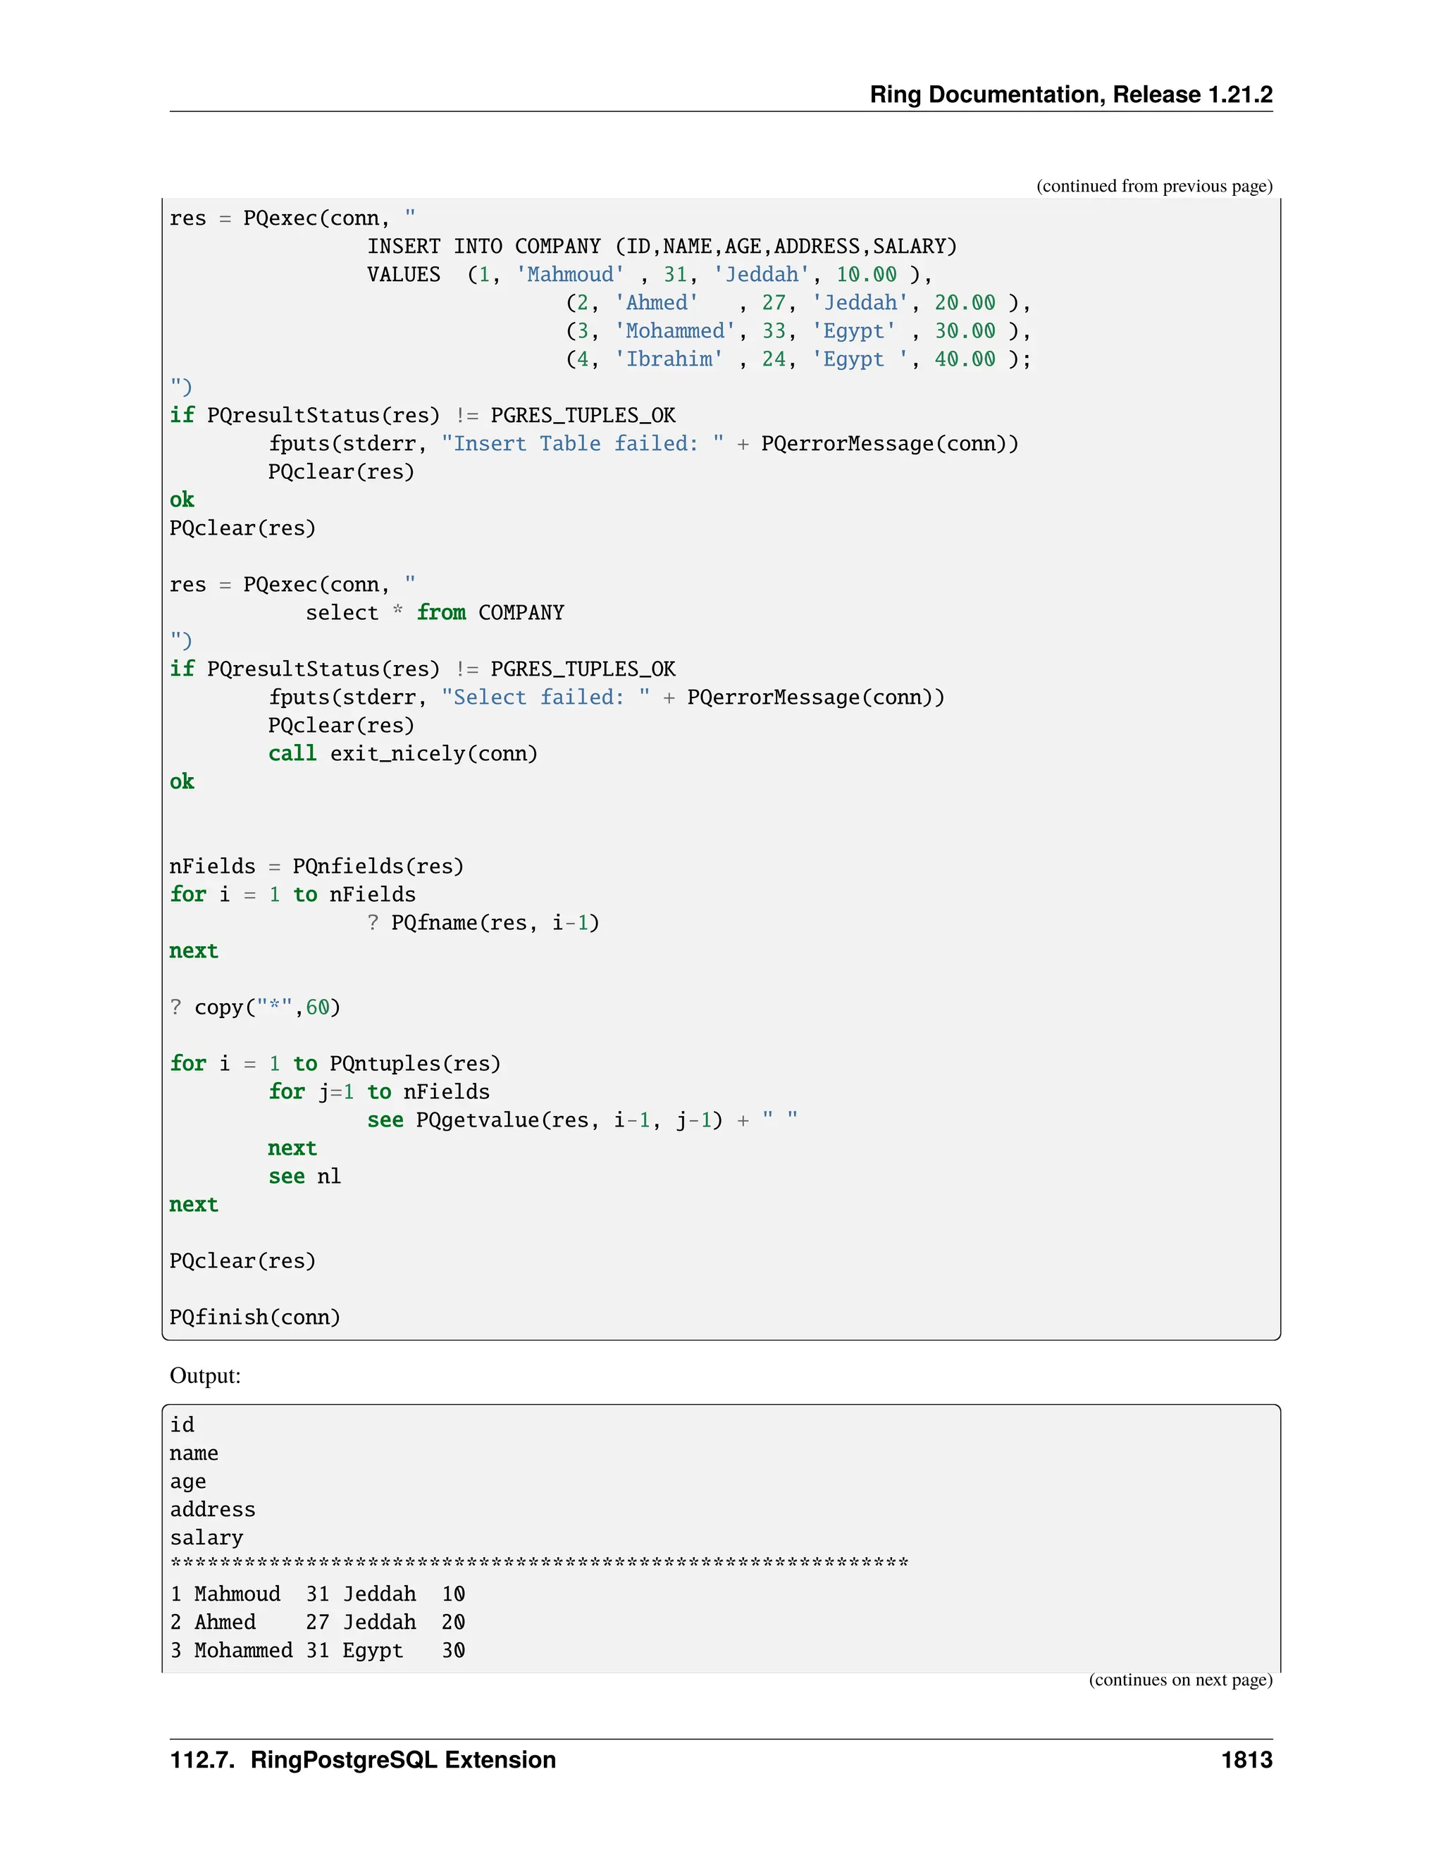Click the nFields = PQnfields(res) line

(x=316, y=867)
